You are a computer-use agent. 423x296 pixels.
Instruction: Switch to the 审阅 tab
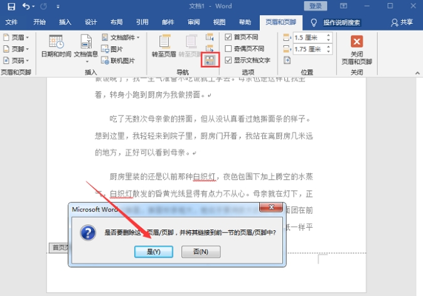(194, 22)
